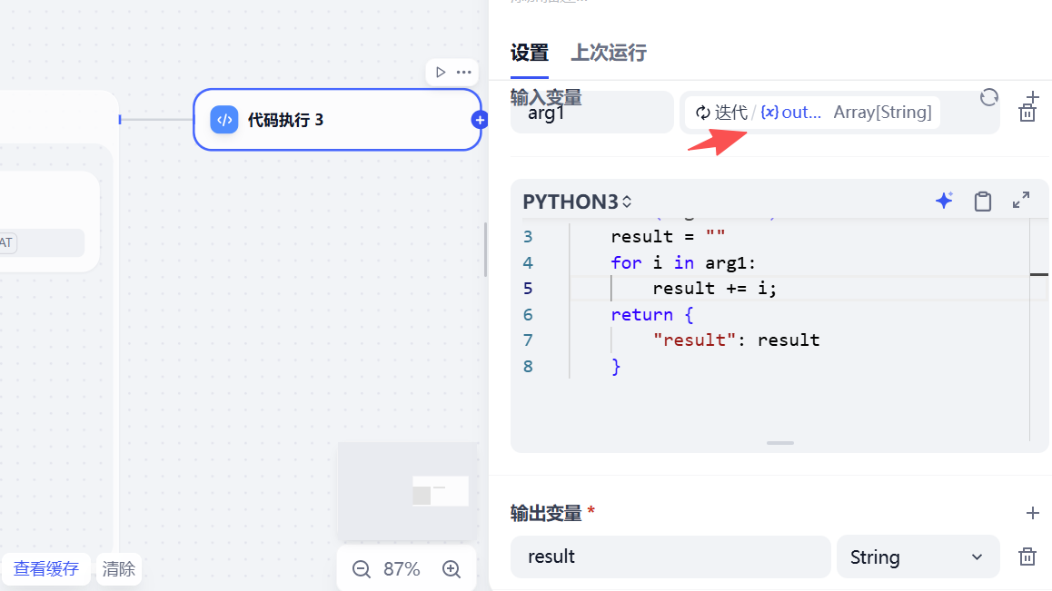
Task: Run the node via the play icon
Action: pos(439,72)
